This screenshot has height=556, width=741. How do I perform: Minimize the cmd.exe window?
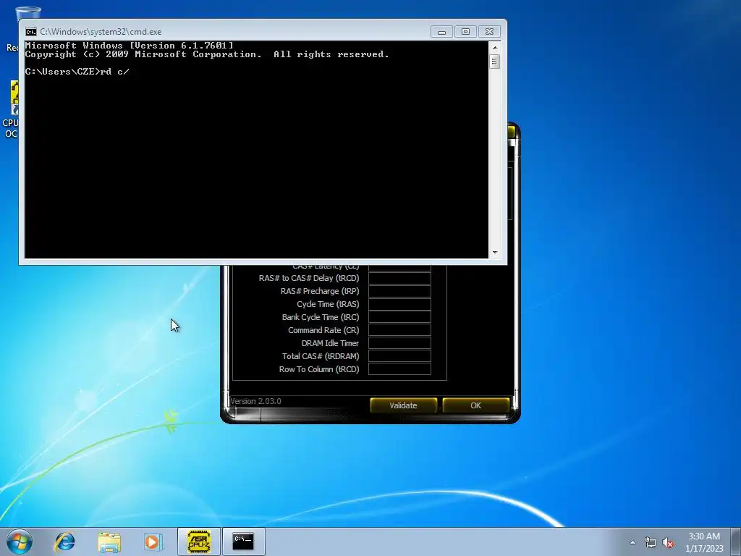tap(442, 32)
